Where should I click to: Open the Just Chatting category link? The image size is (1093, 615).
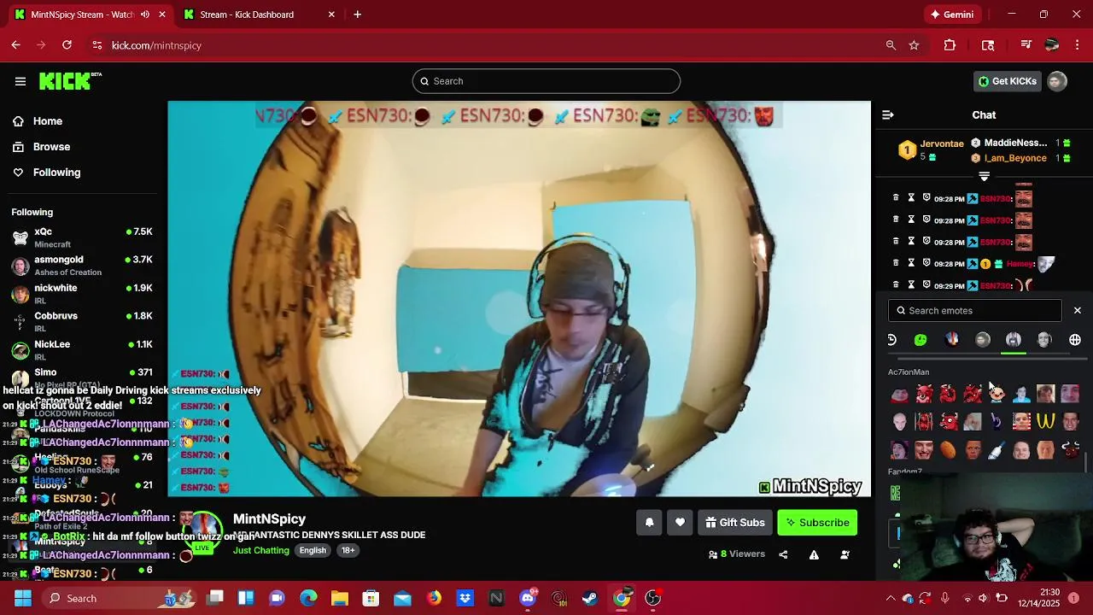(261, 550)
